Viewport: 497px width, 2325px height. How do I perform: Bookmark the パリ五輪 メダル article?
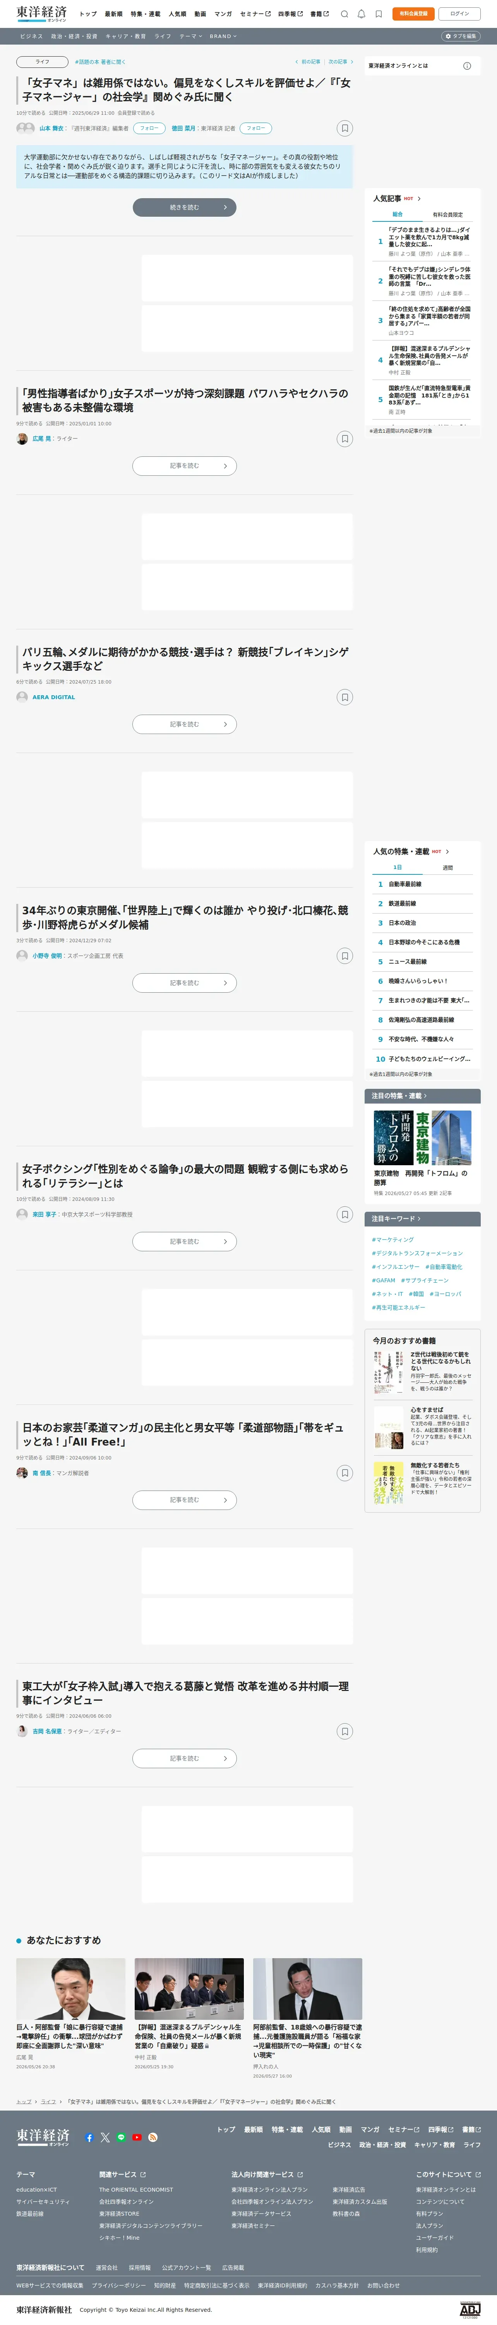344,697
